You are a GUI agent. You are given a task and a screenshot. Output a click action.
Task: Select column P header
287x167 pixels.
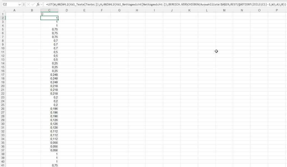[x=277, y=10]
